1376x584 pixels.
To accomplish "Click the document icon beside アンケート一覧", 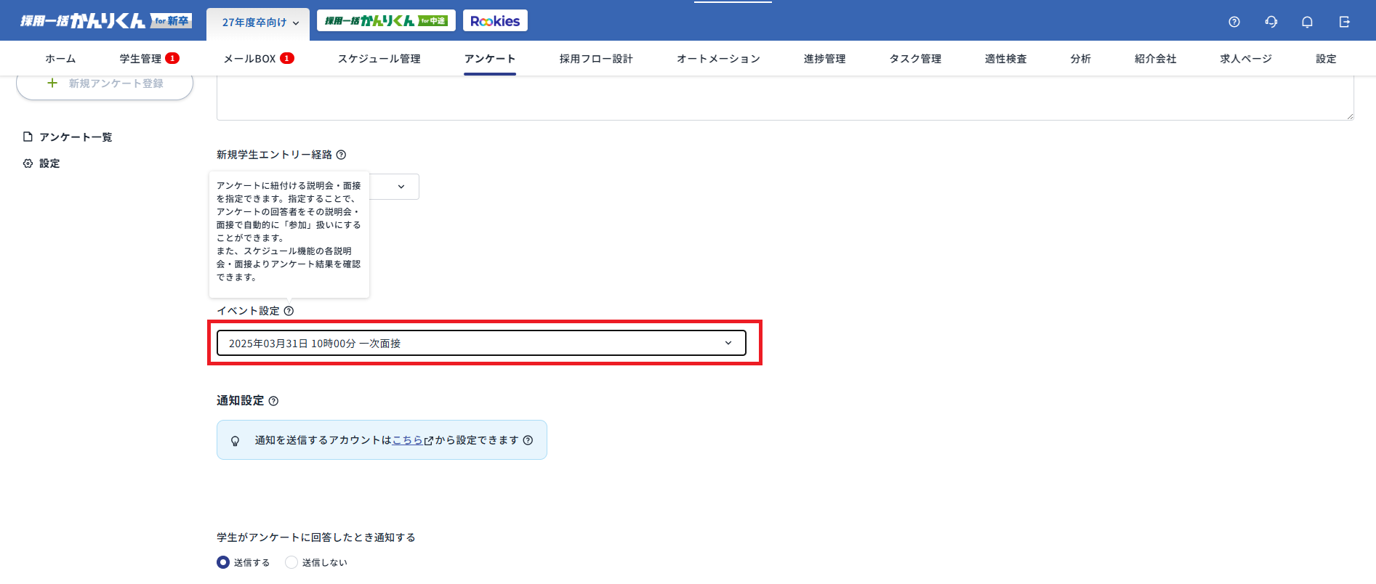I will pyautogui.click(x=28, y=137).
